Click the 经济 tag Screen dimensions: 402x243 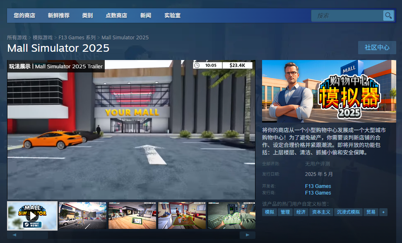click(x=301, y=212)
